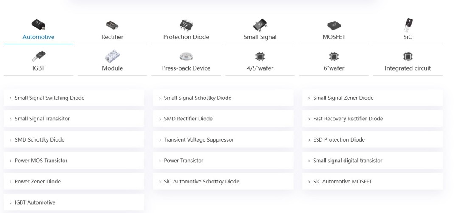Expand the Power MOS Transistor chevron

(x=11, y=161)
